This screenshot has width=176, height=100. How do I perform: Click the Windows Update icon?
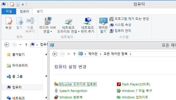tap(119, 97)
